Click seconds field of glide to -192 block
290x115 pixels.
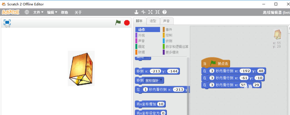pos(212,71)
